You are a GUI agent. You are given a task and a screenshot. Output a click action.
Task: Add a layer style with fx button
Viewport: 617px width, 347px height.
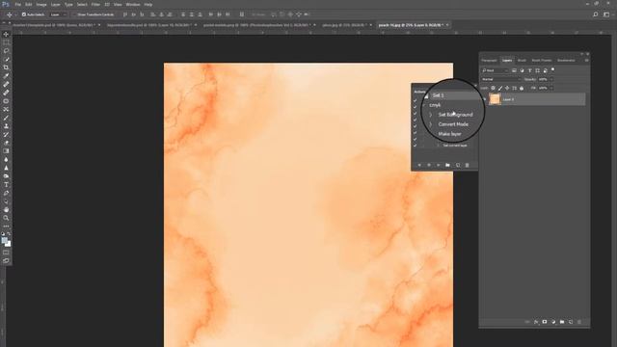[x=536, y=322]
